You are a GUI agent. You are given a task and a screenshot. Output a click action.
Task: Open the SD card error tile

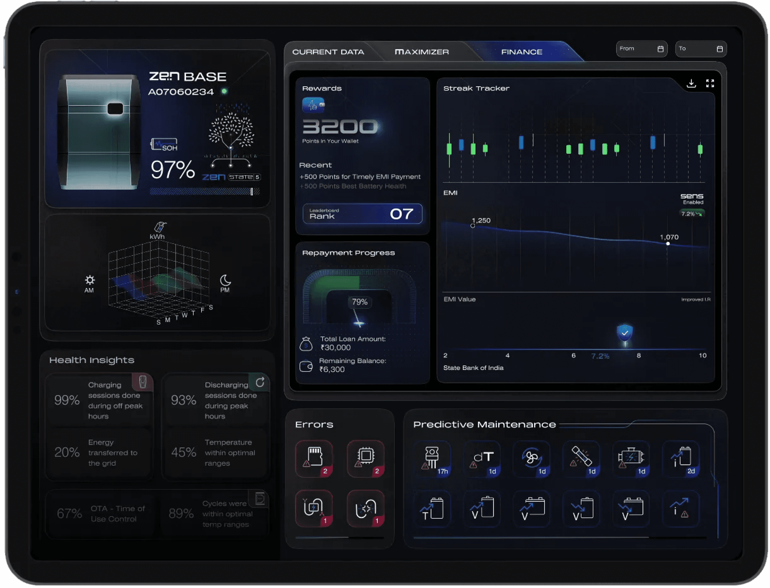coord(314,458)
